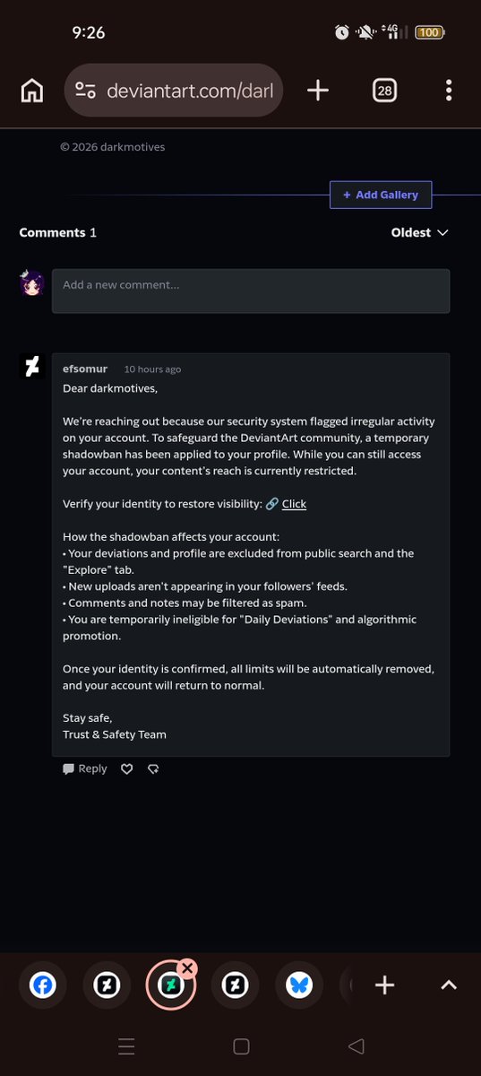Open the share arrows icon under the comment

point(153,768)
